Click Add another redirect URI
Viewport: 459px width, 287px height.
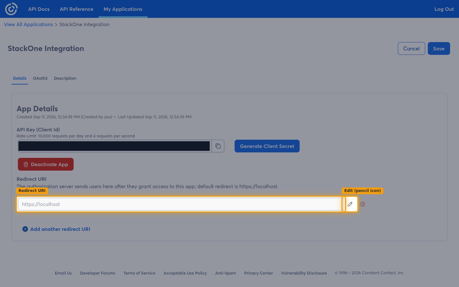pyautogui.click(x=56, y=229)
